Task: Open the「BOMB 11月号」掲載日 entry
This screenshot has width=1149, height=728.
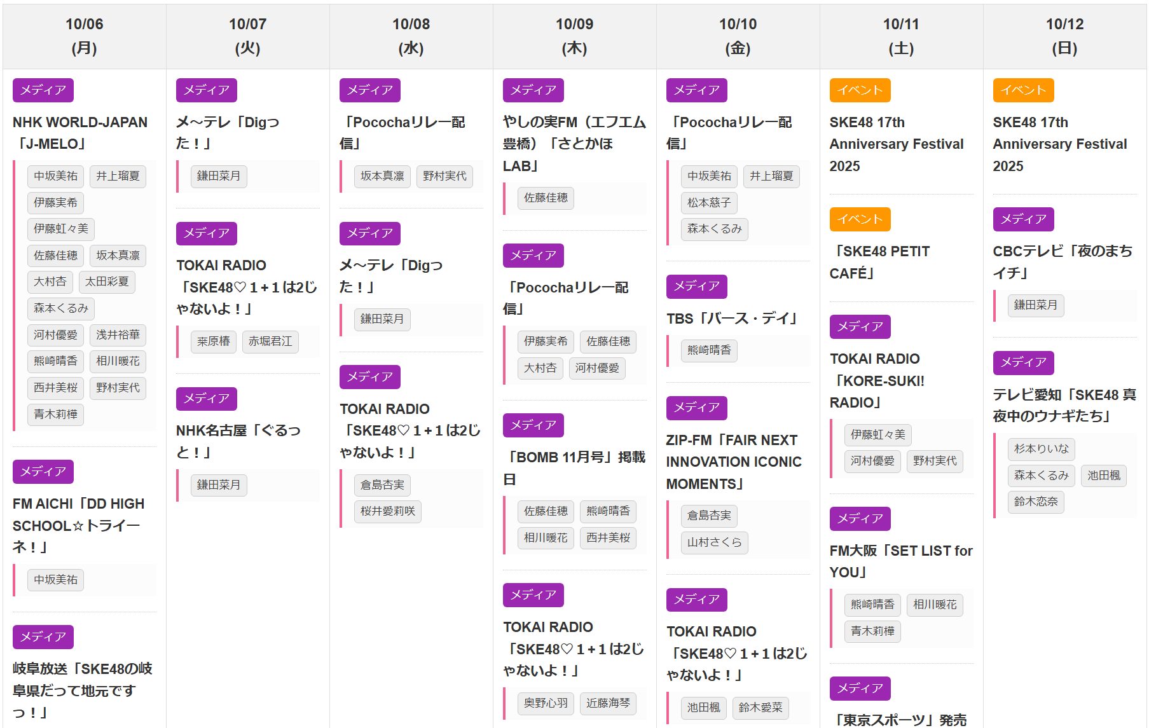Action: [574, 468]
